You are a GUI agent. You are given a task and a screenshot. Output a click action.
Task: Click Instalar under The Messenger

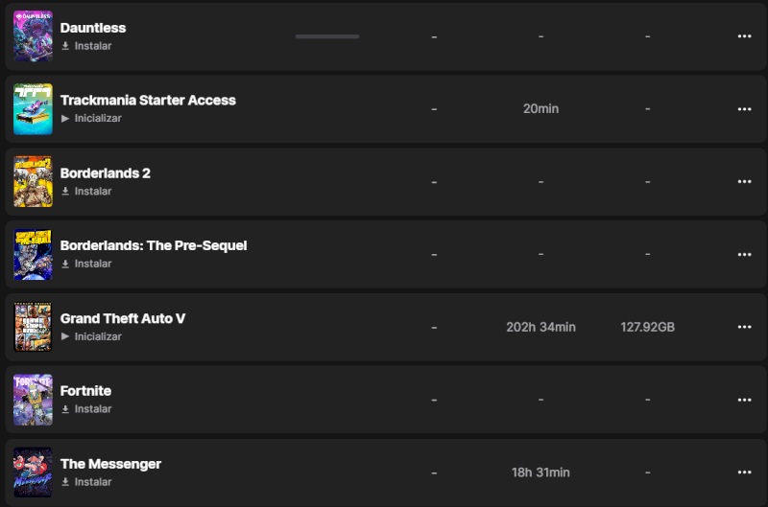point(92,482)
